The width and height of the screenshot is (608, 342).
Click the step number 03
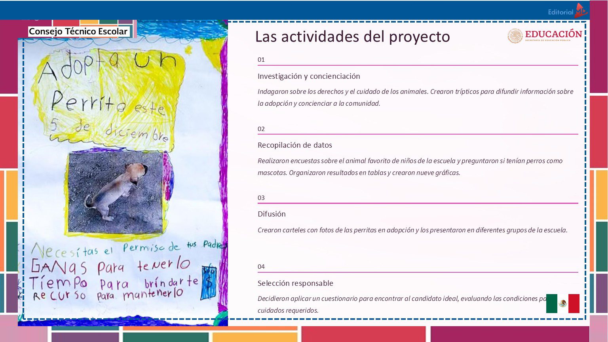tap(261, 198)
